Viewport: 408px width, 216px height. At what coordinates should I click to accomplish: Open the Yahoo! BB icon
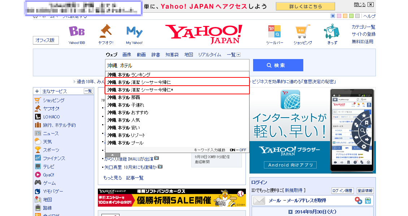[x=77, y=32]
